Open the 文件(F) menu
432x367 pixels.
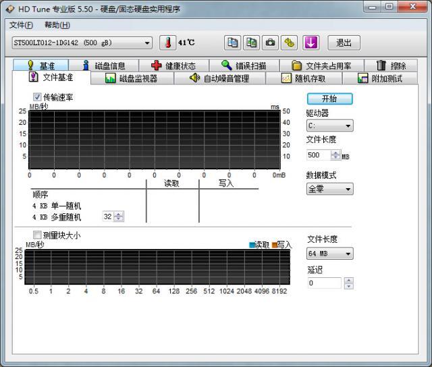pyautogui.click(x=21, y=25)
